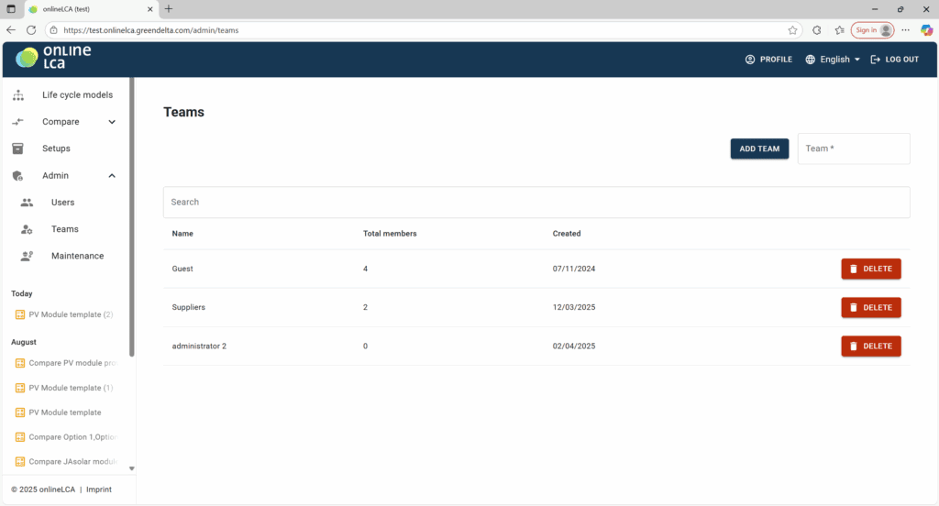Image resolution: width=939 pixels, height=506 pixels.
Task: Click the Setups archive box icon
Action: click(18, 148)
